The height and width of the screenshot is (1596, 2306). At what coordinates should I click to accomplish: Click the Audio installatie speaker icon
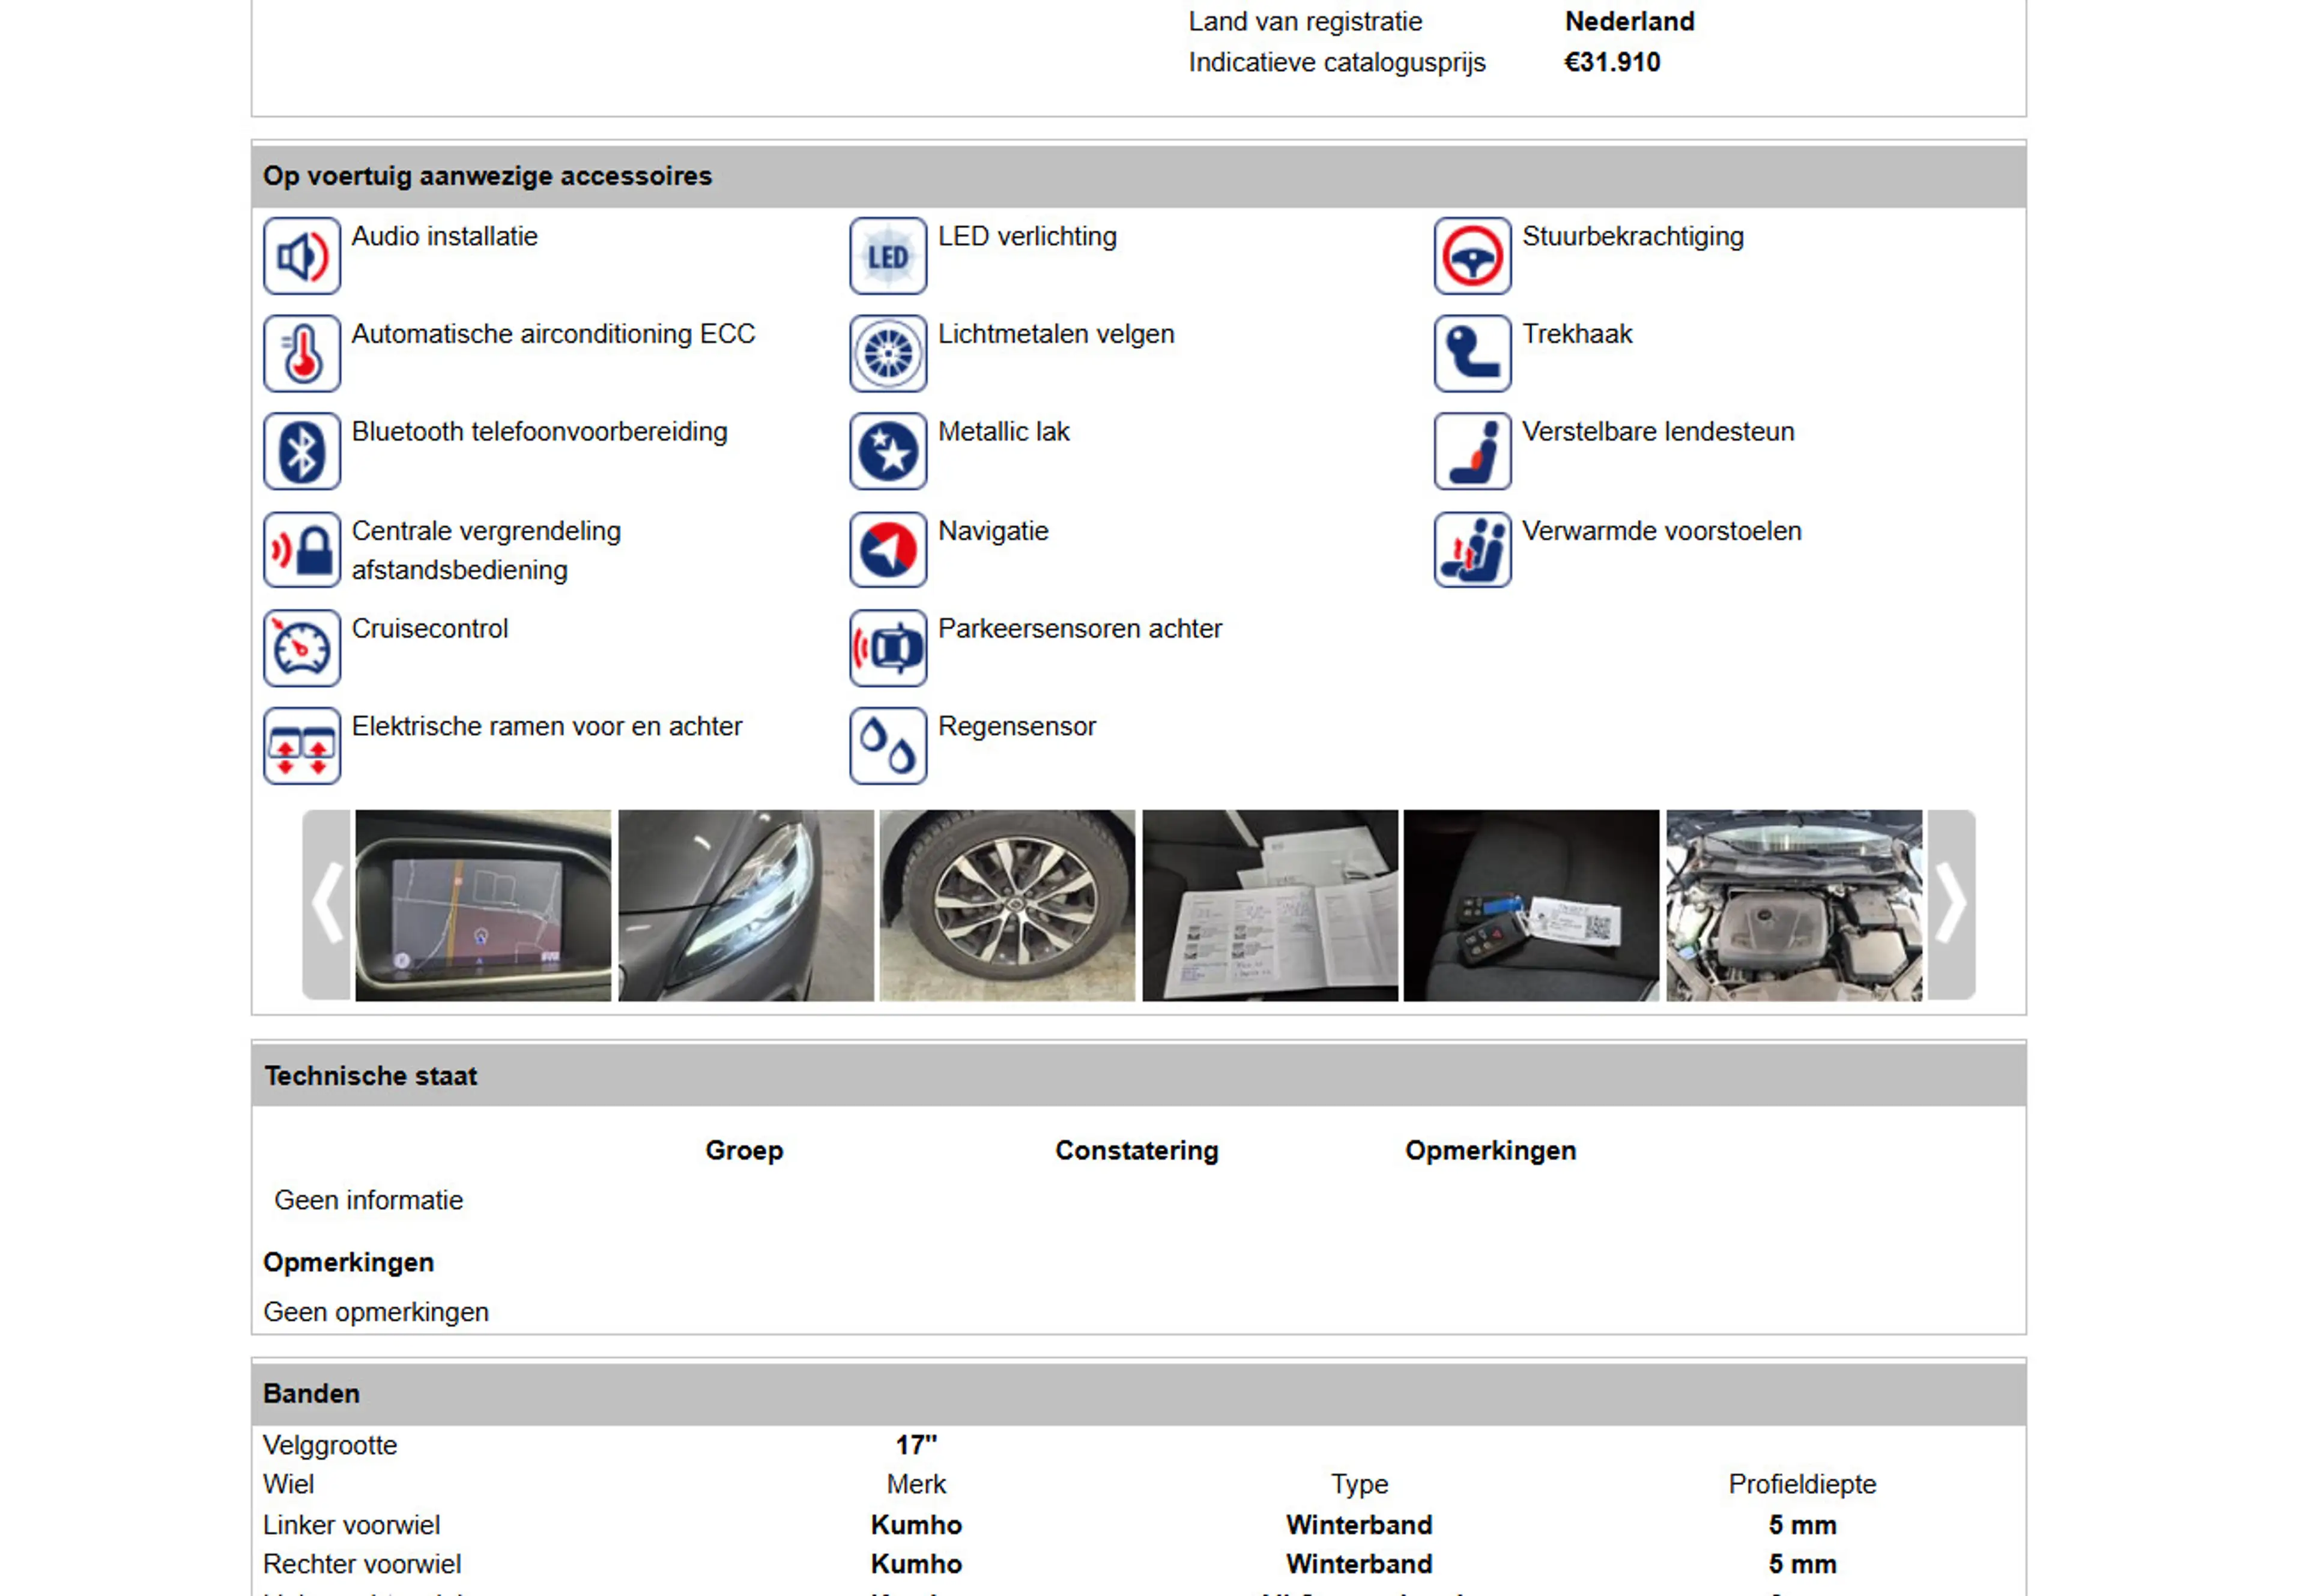pos(301,256)
